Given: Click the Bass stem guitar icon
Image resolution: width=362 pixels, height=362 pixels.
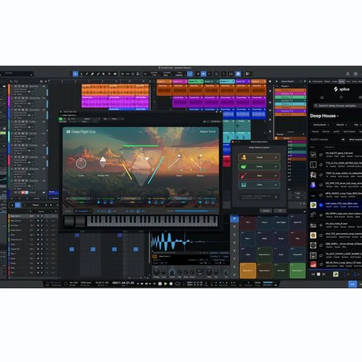Looking at the screenshot, I should 243,175.
